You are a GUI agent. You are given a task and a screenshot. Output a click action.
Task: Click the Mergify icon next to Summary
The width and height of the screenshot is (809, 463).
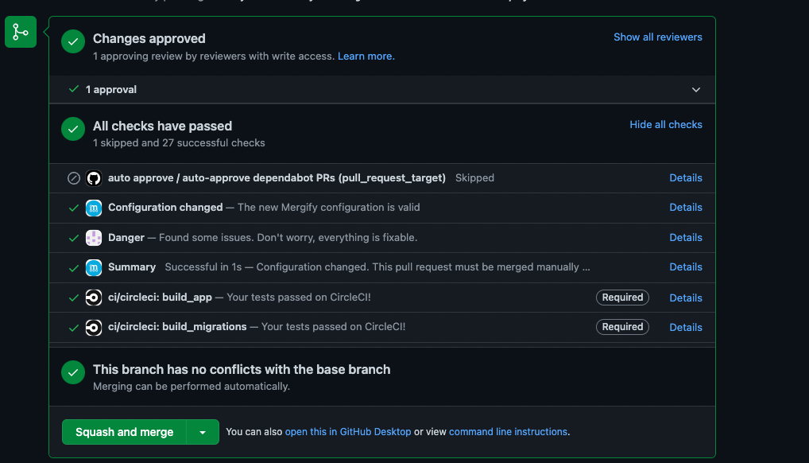pyautogui.click(x=93, y=267)
